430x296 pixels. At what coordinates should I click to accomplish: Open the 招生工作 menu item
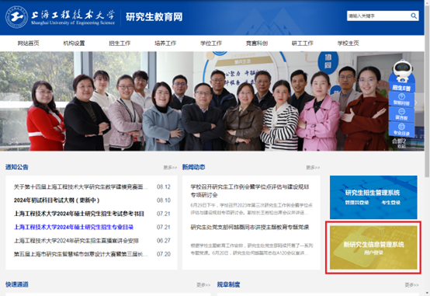pyautogui.click(x=120, y=43)
